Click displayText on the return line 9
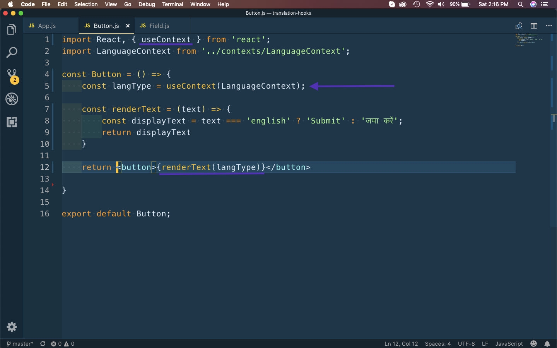This screenshot has width=557, height=348. [x=164, y=132]
